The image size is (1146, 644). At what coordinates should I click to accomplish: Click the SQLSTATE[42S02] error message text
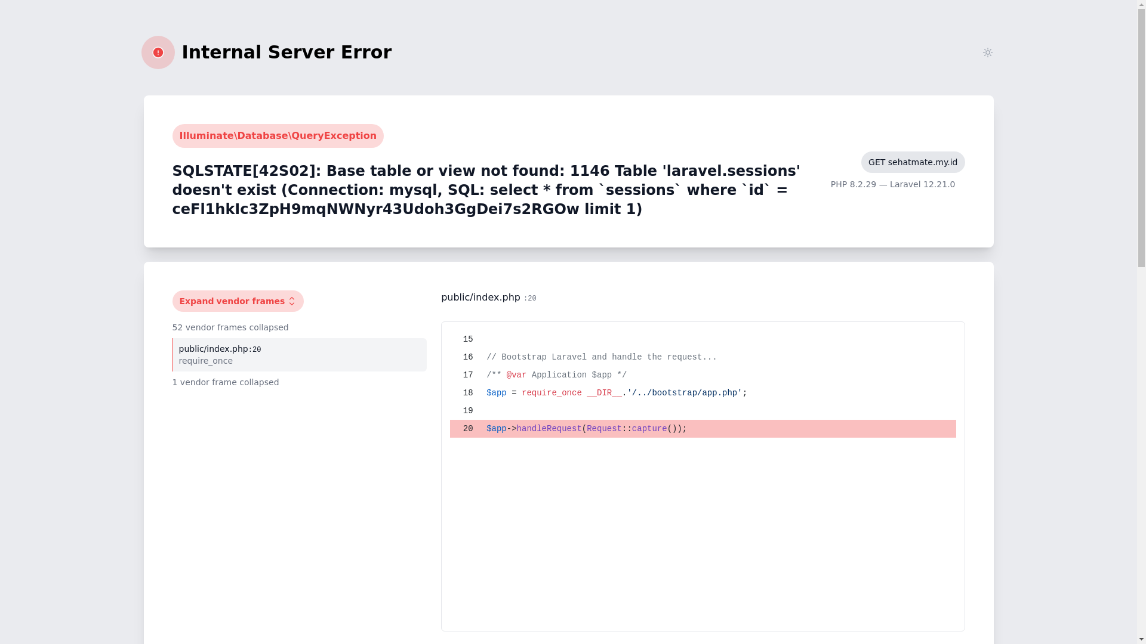[x=486, y=190]
